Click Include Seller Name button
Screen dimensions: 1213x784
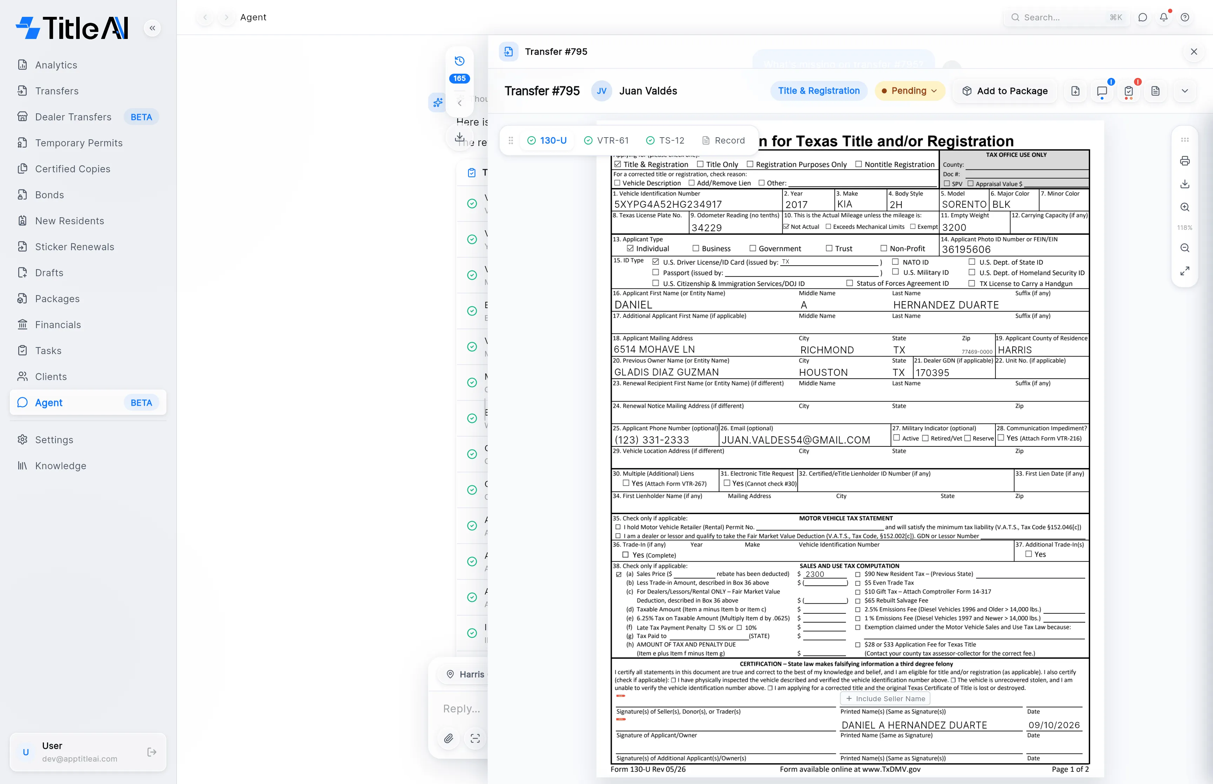pos(885,698)
